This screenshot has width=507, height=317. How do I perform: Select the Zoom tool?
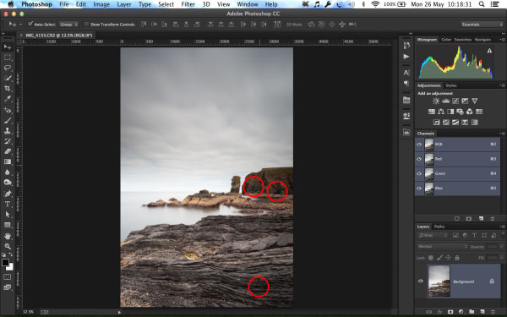click(x=8, y=246)
